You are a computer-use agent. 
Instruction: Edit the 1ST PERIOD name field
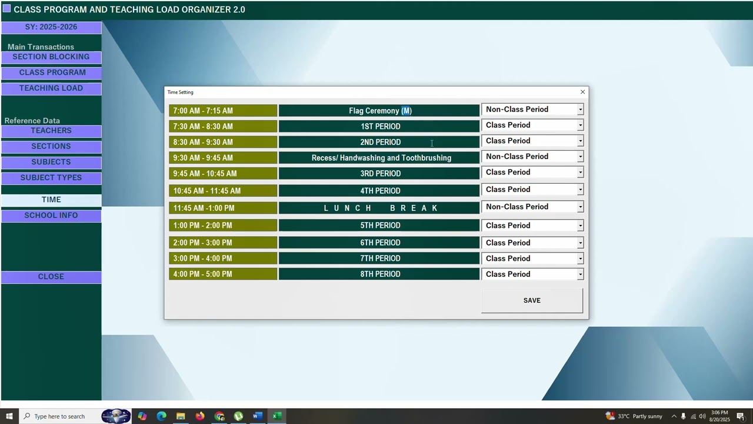(x=379, y=126)
